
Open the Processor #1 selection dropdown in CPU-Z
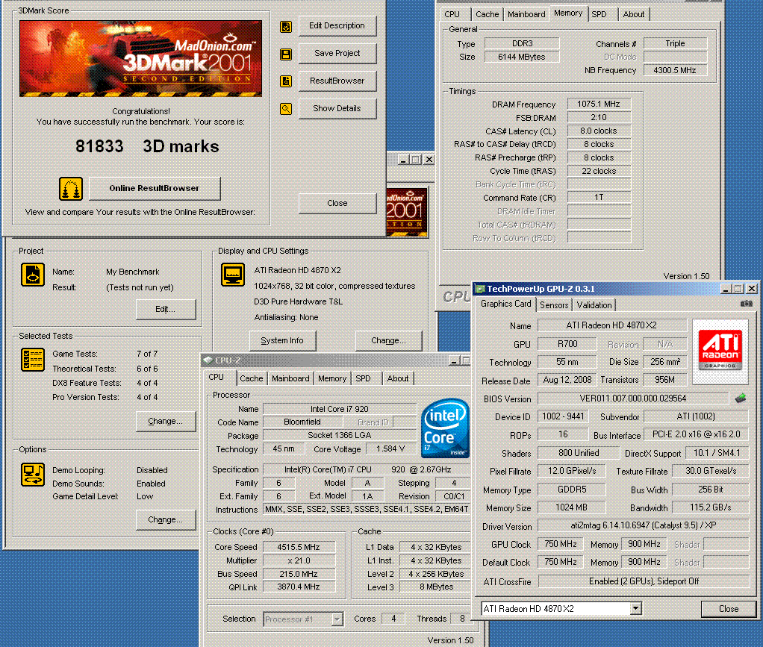point(337,619)
